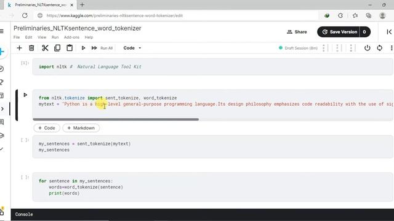Open the Run menu
This screenshot has width=394, height=221.
click(x=55, y=37)
